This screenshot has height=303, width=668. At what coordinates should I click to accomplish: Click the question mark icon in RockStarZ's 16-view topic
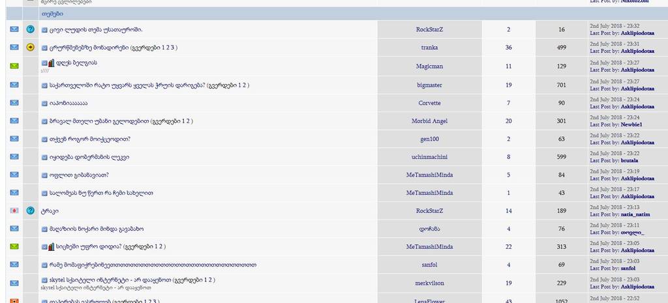point(30,29)
